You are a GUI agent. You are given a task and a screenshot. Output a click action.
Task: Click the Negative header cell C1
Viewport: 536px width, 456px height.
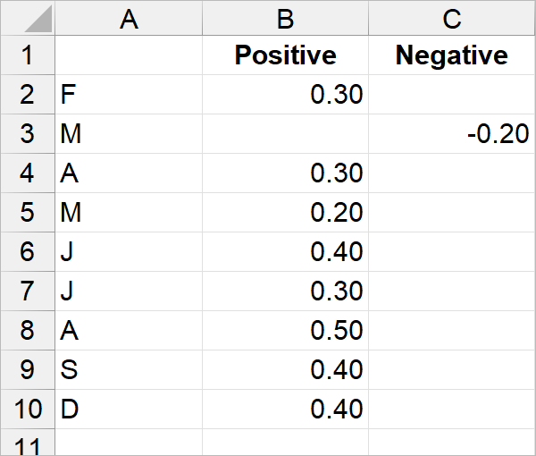tap(451, 55)
